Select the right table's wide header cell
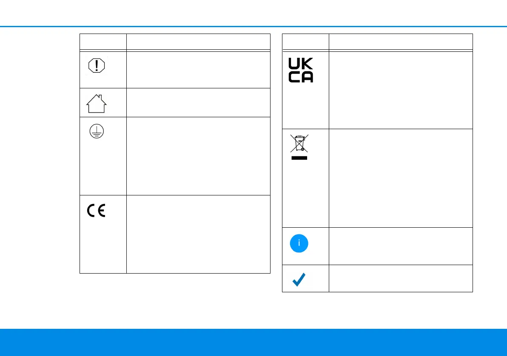 point(401,42)
